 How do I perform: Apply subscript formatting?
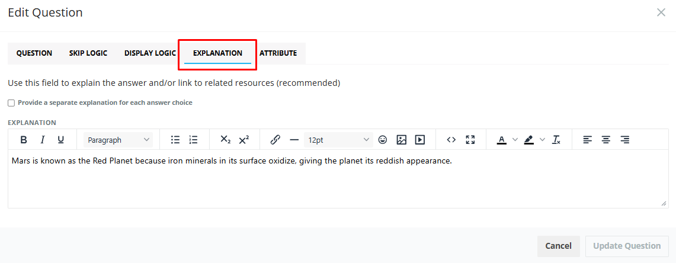[x=226, y=140]
